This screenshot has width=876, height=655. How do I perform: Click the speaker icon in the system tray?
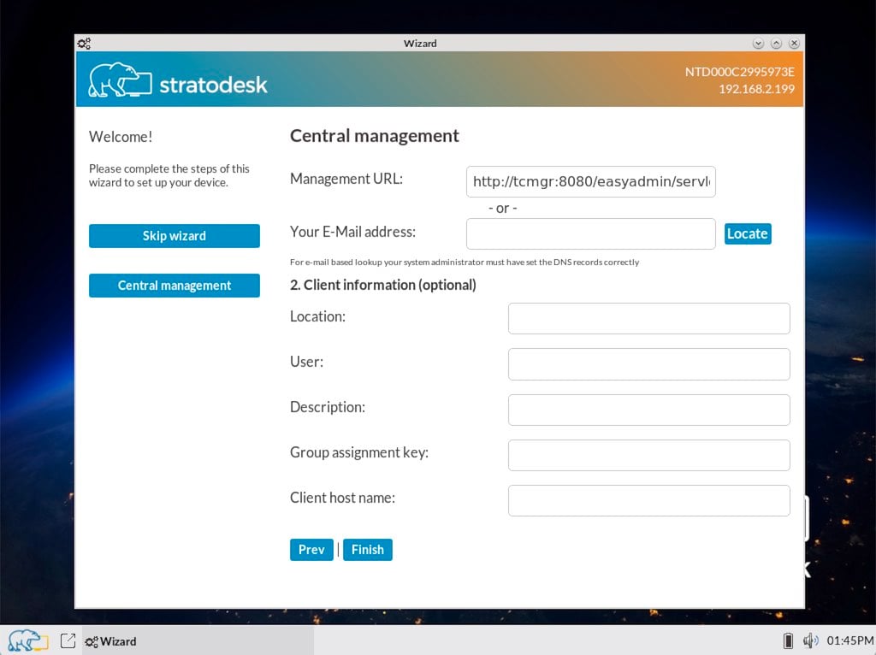tap(810, 640)
